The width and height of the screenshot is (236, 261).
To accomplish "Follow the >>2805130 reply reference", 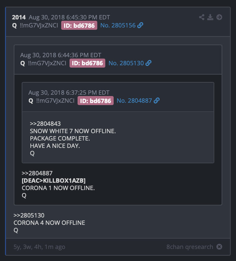I will coord(29,215).
